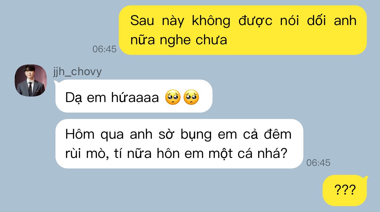The width and height of the screenshot is (380, 212).
Task: Click the words "nghe chưa" in the yellow message
Action: pos(193,40)
